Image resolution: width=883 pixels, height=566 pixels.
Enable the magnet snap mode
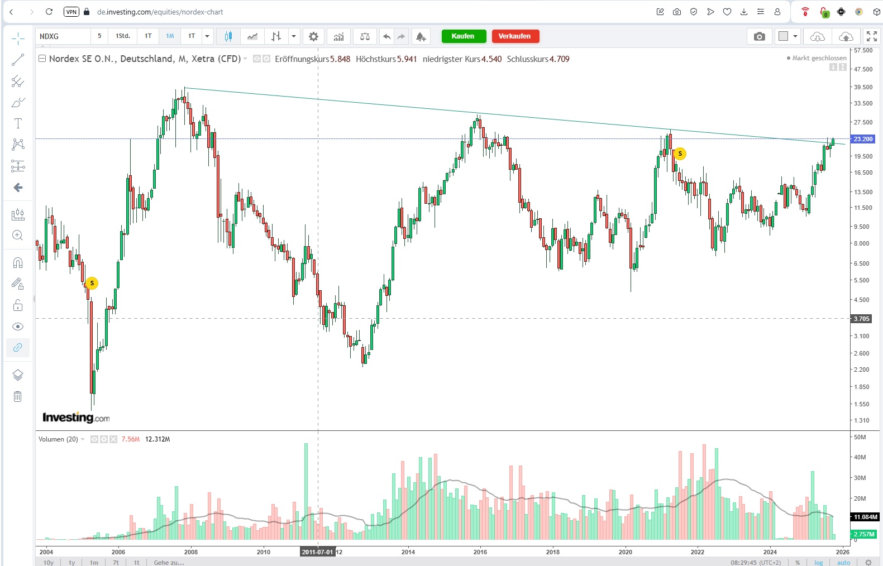tap(18, 262)
